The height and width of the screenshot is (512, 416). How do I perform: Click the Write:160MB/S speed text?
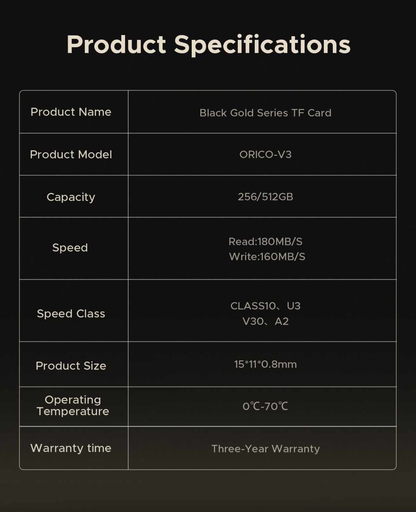pyautogui.click(x=267, y=257)
